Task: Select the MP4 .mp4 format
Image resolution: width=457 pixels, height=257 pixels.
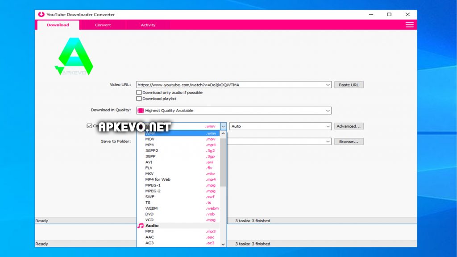Action: 179,145
